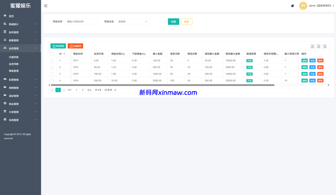336x195 pixels.
Task: Select the 首页 home icon in sidebar
Action: [5, 15]
